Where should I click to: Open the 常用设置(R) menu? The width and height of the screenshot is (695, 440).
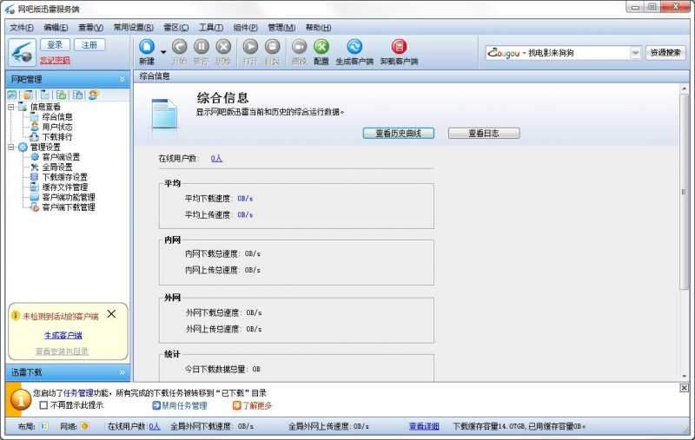(134, 28)
